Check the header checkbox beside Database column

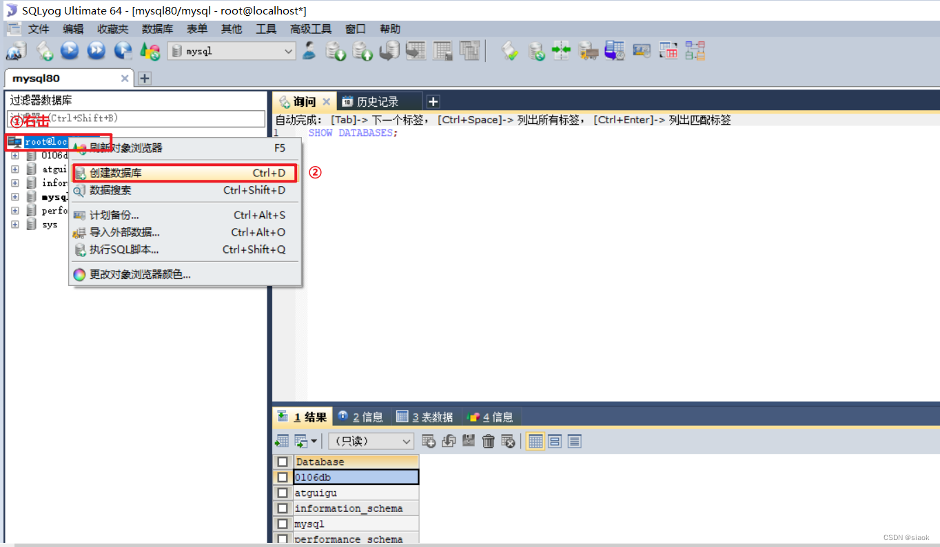[283, 462]
